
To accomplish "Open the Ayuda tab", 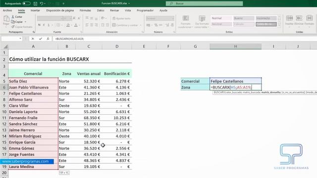I will coord(163,10).
